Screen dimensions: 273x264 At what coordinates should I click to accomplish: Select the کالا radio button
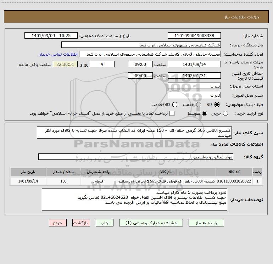(217, 105)
